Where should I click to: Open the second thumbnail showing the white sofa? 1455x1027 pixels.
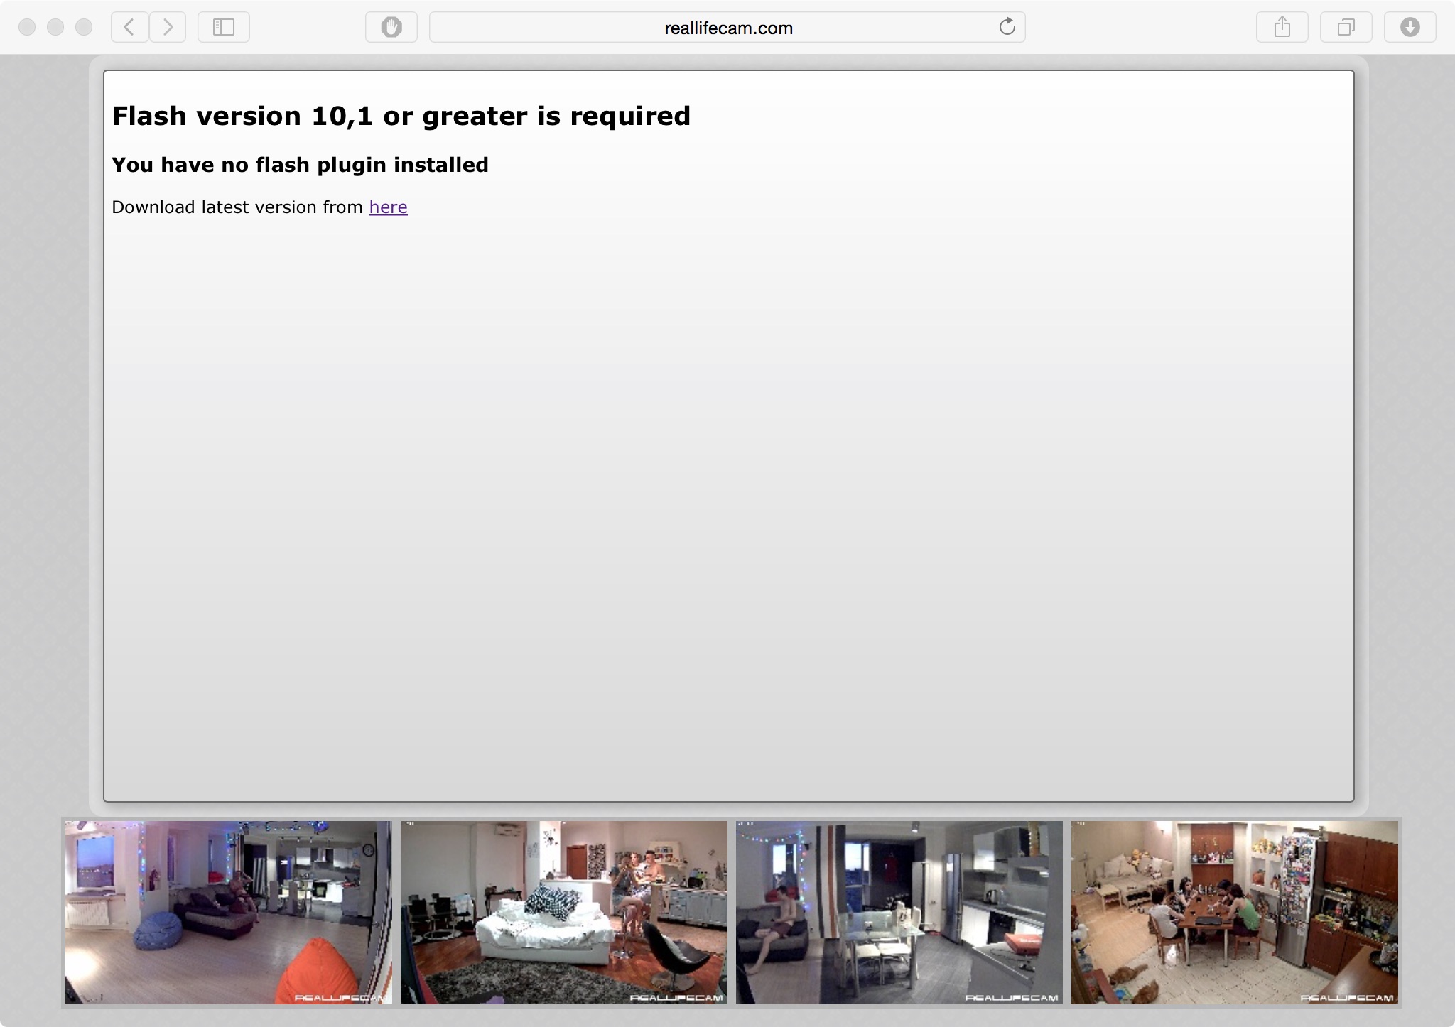tap(563, 913)
